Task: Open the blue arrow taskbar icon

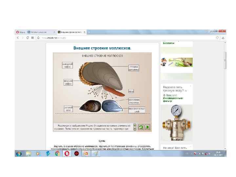Action: click(x=48, y=153)
